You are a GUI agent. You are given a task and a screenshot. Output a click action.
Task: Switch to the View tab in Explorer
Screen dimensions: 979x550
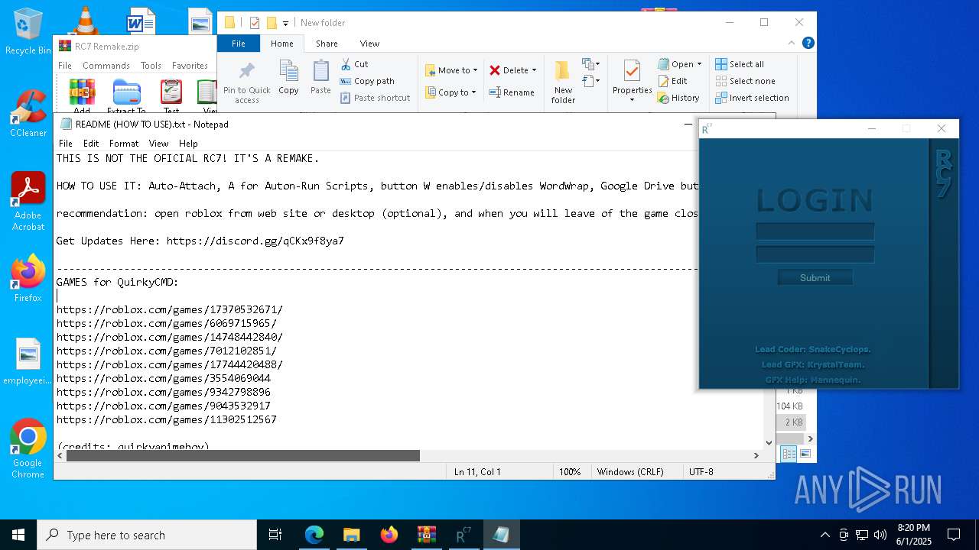tap(369, 44)
